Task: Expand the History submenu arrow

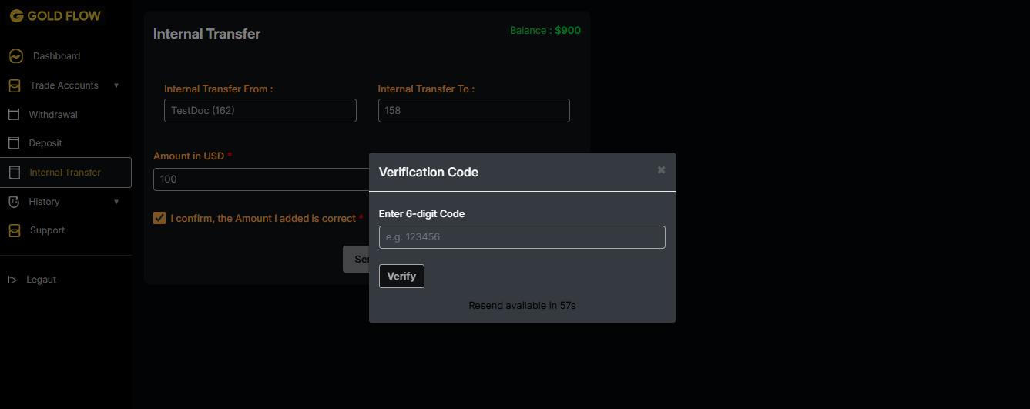Action: (116, 202)
